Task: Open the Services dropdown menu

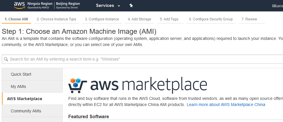Action: [x=108, y=6]
